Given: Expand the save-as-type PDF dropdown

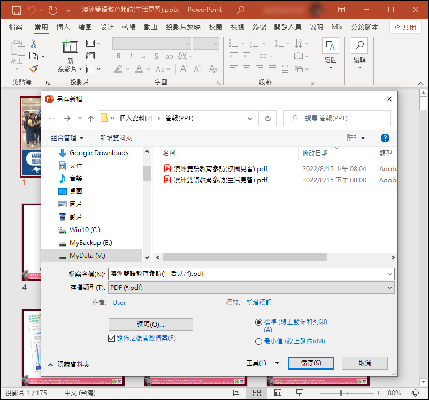Looking at the screenshot, I should click(x=389, y=288).
